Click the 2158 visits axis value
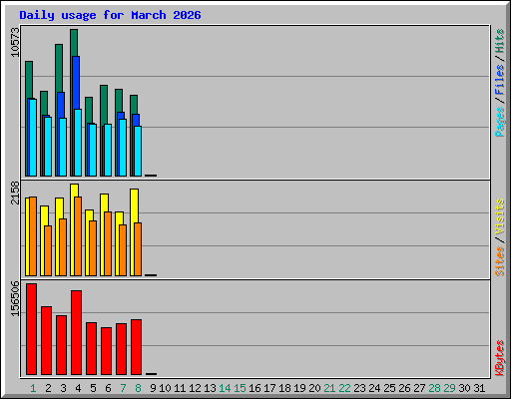The height and width of the screenshot is (399, 511). (15, 193)
